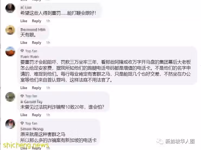Open the avatar beside the 天有眼 comment
Image resolution: width=201 pixels, height=150 pixels.
[x=10, y=30]
